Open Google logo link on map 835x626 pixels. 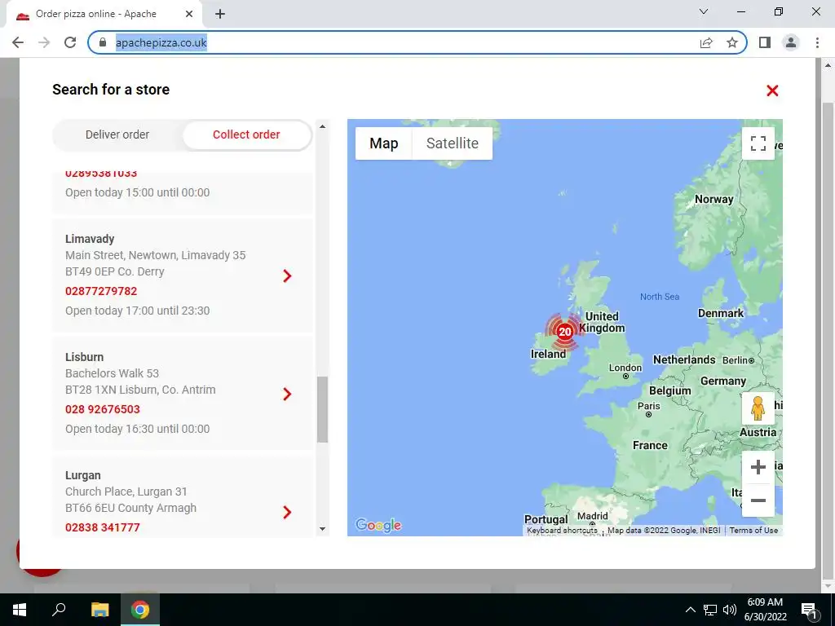click(x=378, y=525)
